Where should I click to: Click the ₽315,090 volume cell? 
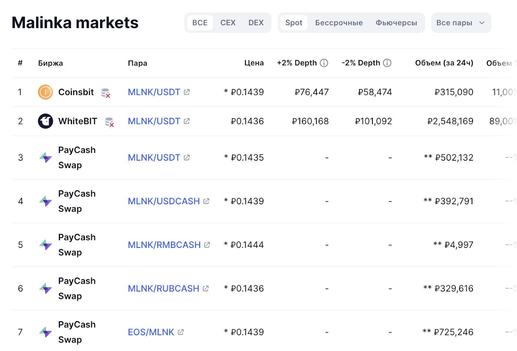point(454,92)
